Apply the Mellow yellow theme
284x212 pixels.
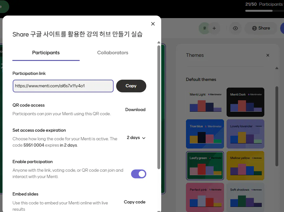click(x=245, y=166)
